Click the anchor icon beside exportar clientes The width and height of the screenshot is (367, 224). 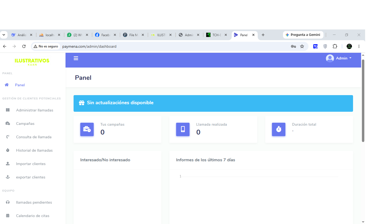[8, 177]
